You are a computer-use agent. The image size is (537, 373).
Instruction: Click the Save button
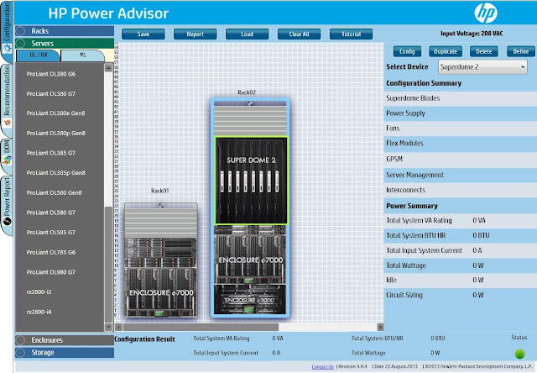pyautogui.click(x=143, y=34)
